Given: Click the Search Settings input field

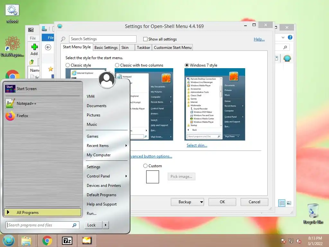Looking at the screenshot, I should click(102, 39).
